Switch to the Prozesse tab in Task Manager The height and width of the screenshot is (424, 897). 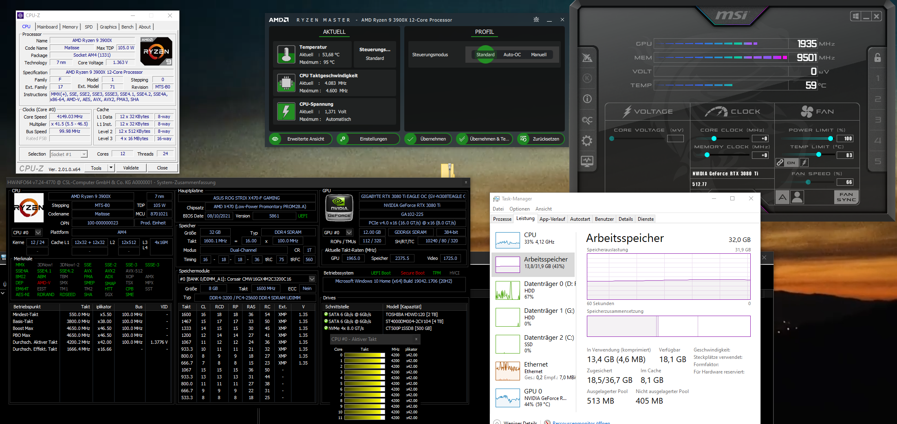[x=502, y=219]
